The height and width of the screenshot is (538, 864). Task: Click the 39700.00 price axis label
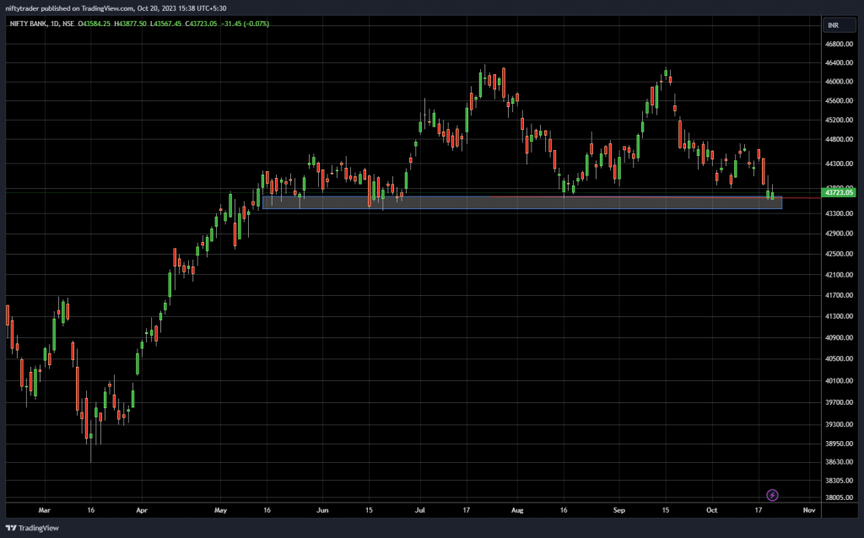tap(839, 402)
